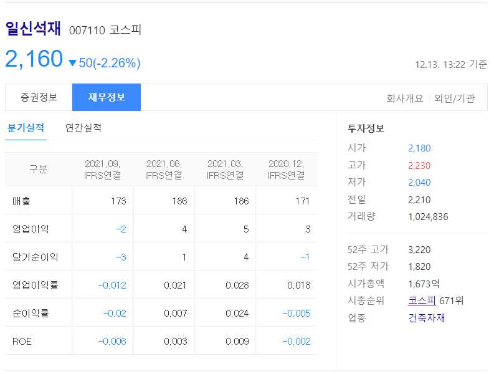Click the timestamp 12.13. 13:22 기준

[451, 65]
